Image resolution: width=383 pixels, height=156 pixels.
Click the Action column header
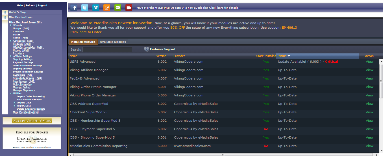click(369, 56)
